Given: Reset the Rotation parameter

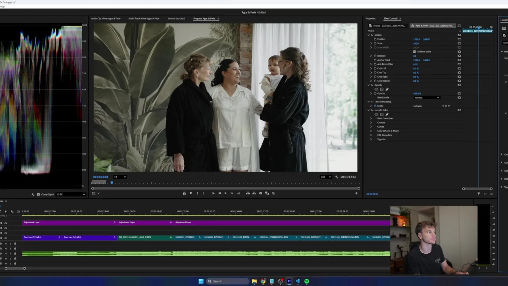Looking at the screenshot, I should [459, 56].
